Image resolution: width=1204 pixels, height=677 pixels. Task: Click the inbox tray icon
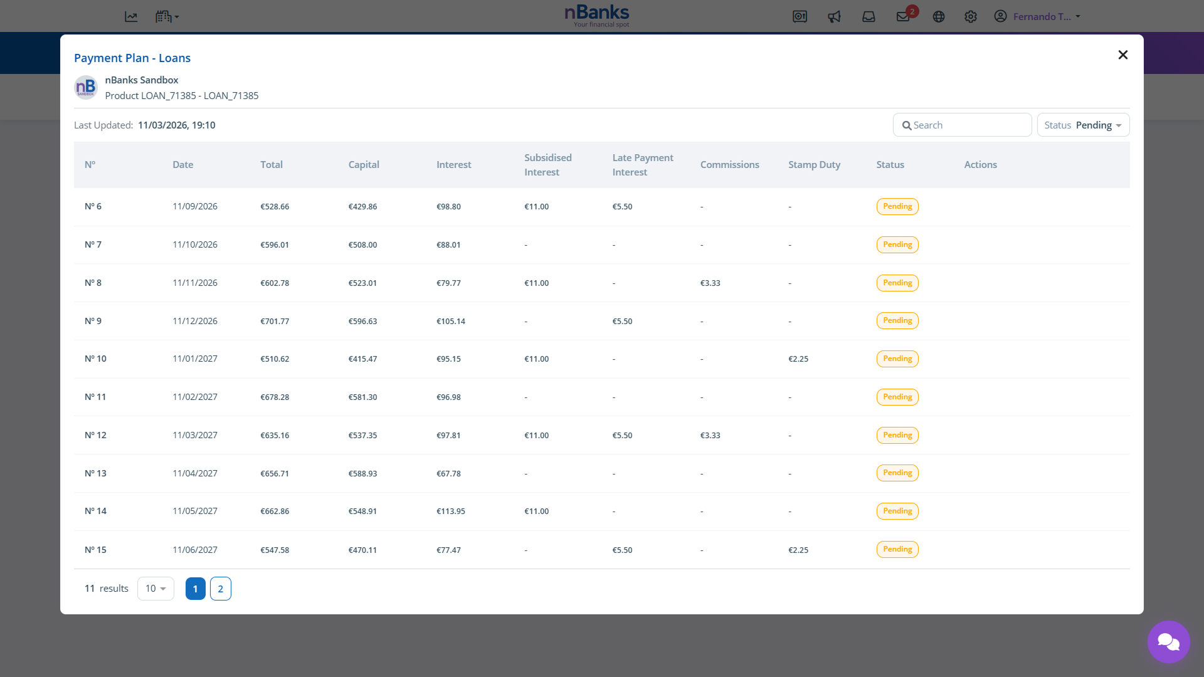[x=869, y=17]
